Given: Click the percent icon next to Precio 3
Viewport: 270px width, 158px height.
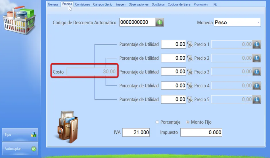Looking at the screenshot, I should coord(190,72).
